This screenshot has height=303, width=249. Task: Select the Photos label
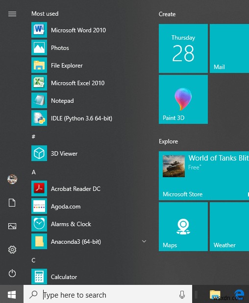(60, 48)
